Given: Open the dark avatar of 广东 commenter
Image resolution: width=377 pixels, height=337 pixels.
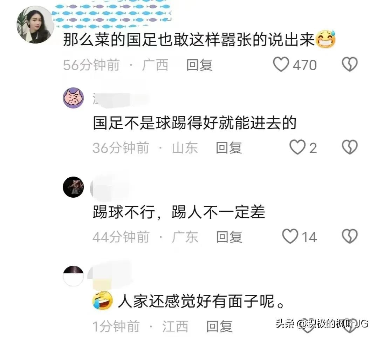Looking at the screenshot, I should tap(73, 187).
